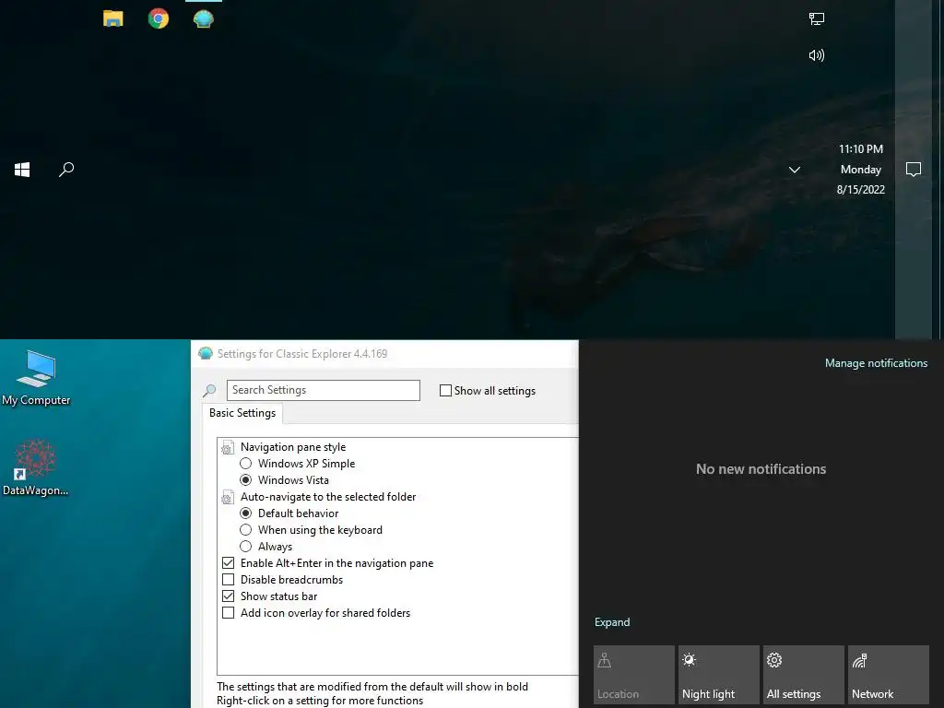Toggle the Night light quick action
The width and height of the screenshot is (944, 708).
[x=719, y=675]
